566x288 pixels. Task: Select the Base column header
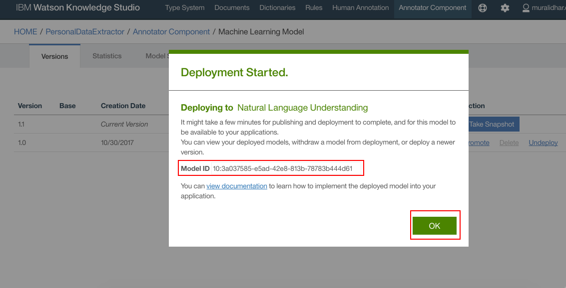[67, 106]
